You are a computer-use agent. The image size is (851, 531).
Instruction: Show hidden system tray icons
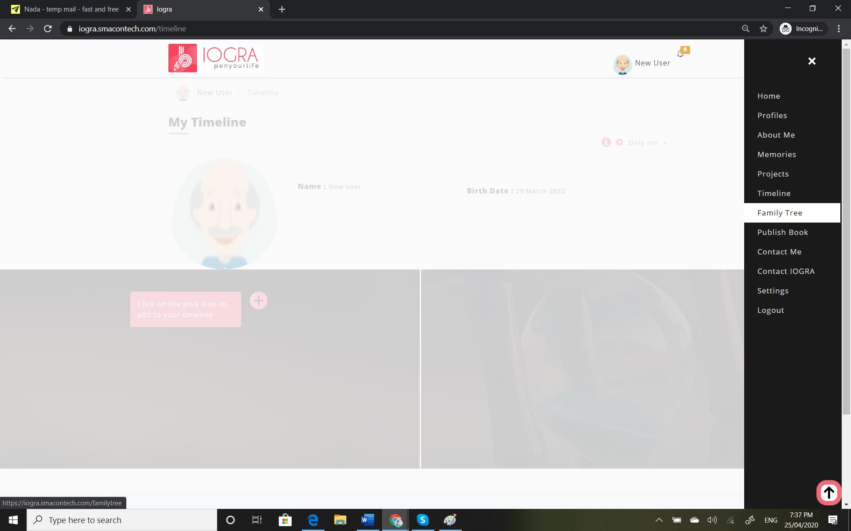[659, 520]
